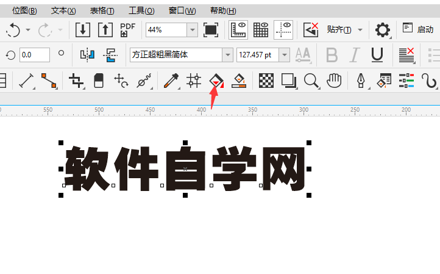Toggle Bold formatting
This screenshot has height=274, width=440.
[332, 55]
